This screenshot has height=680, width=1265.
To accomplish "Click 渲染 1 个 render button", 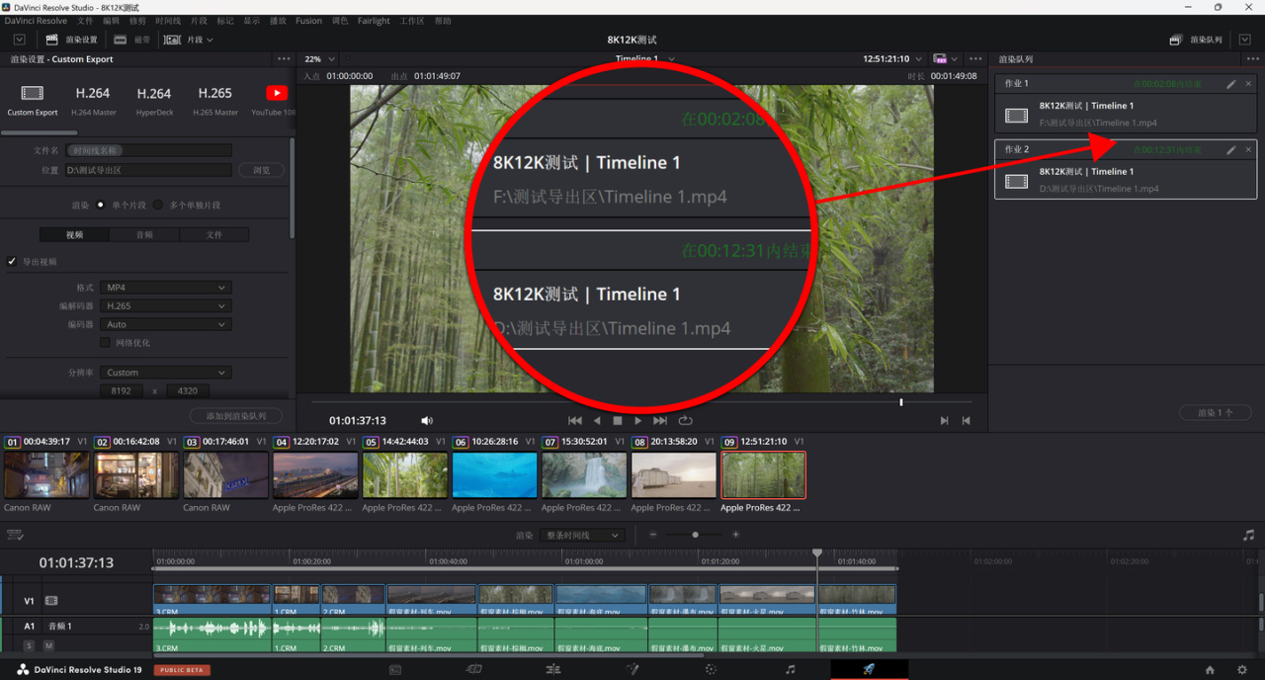I will [x=1216, y=413].
